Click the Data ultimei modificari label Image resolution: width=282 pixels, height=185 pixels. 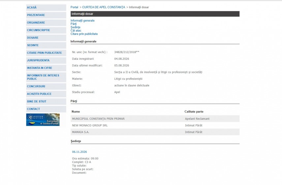pyautogui.click(x=87, y=65)
